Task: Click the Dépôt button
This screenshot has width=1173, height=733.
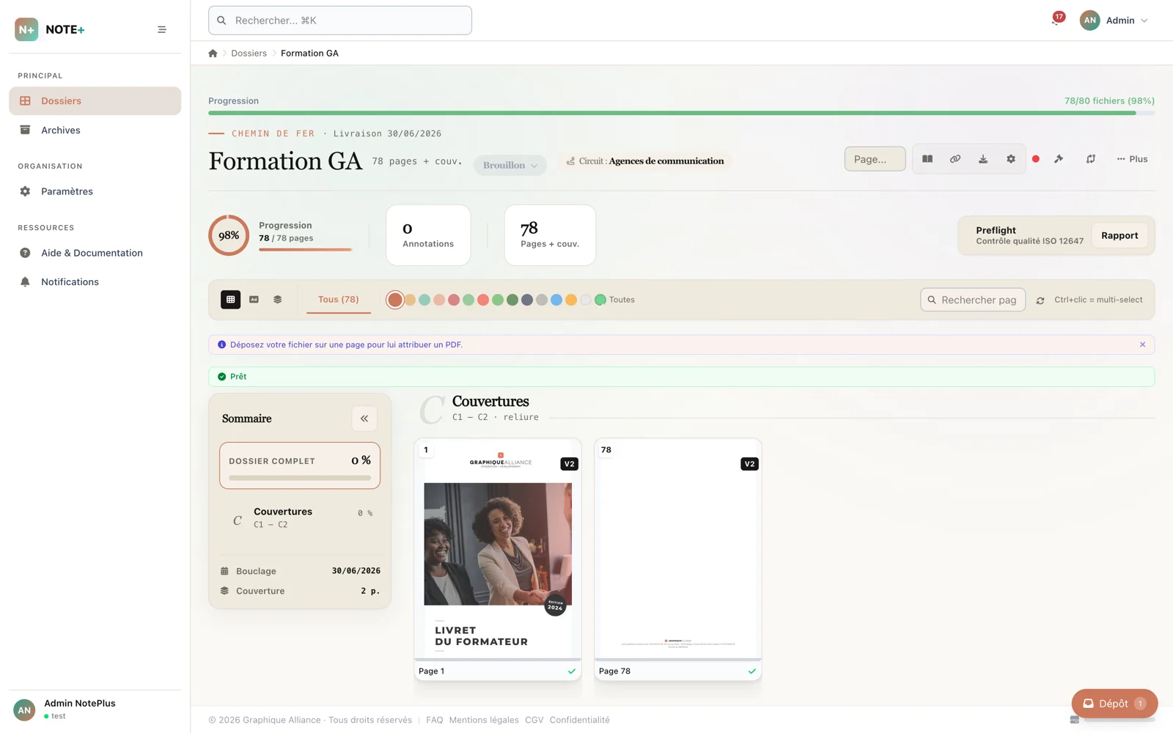Action: point(1114,704)
